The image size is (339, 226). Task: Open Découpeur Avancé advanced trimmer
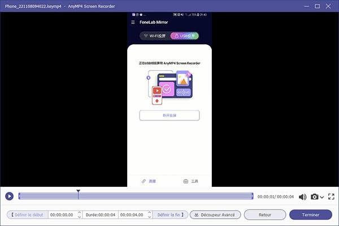(x=215, y=215)
